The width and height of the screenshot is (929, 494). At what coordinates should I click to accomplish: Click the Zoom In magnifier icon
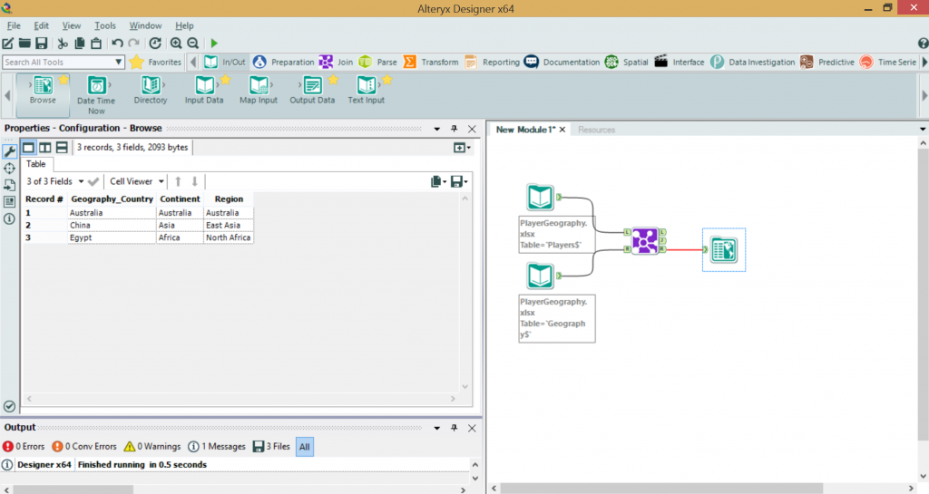[176, 43]
